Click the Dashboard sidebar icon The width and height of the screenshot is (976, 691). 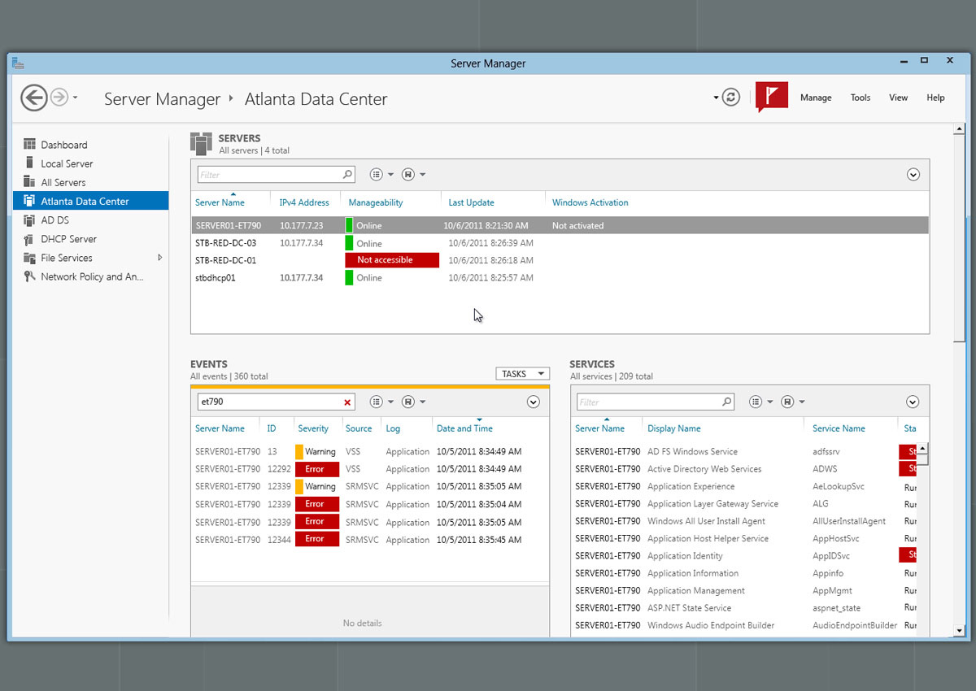click(30, 145)
